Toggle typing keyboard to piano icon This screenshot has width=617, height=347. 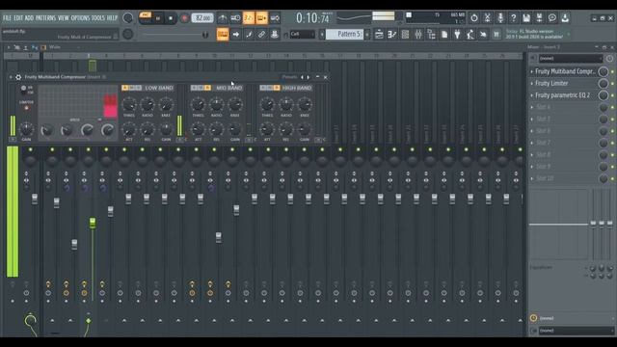223,35
